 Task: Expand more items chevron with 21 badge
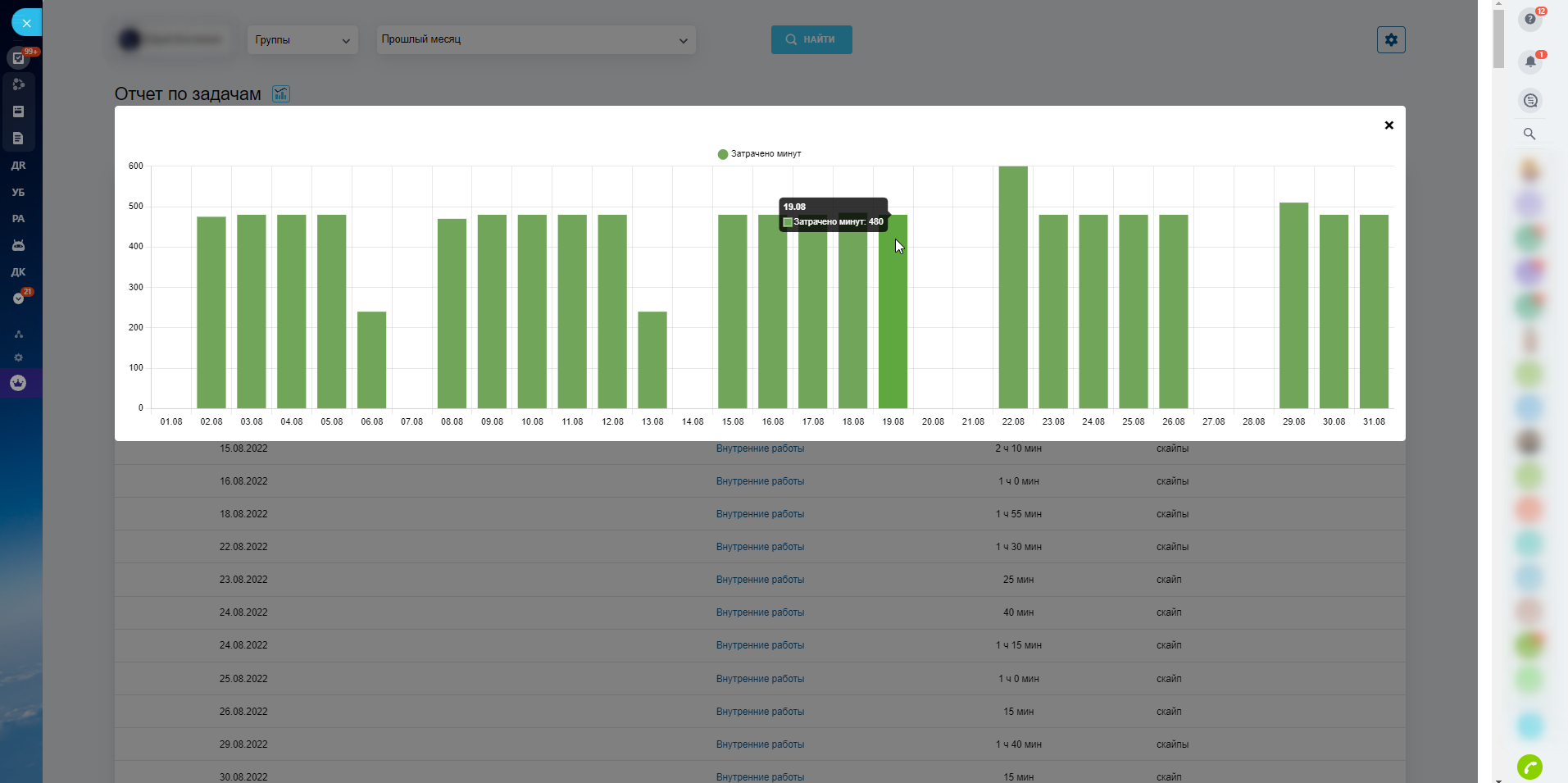19,298
